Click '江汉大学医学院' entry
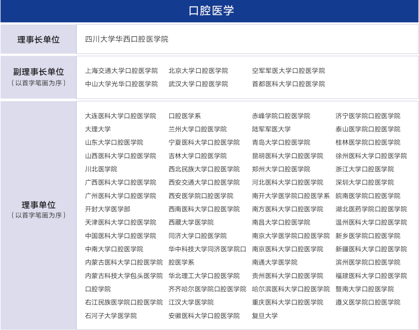This screenshot has width=419, height=330. click(x=191, y=302)
